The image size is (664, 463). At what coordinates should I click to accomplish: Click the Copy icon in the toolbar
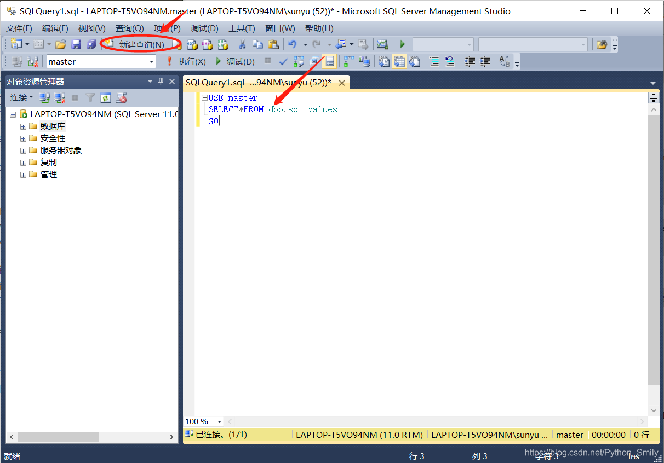pos(257,44)
